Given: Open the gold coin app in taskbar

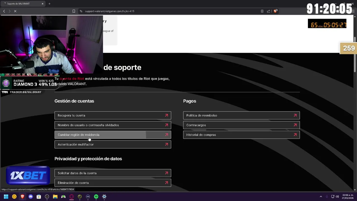Looking at the screenshot, I should [x=14, y=197].
